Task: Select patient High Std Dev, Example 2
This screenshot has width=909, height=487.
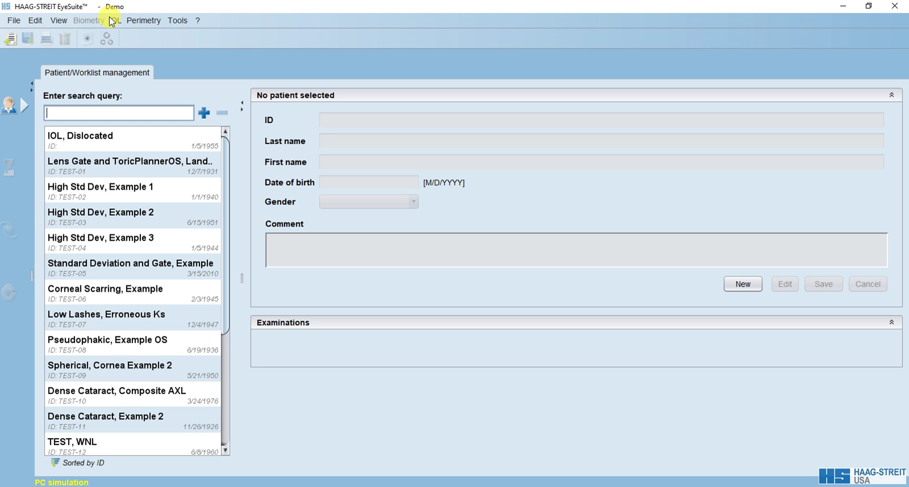Action: pyautogui.click(x=133, y=216)
